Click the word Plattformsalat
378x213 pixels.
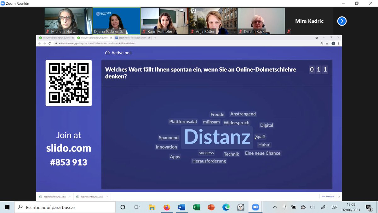(183, 121)
